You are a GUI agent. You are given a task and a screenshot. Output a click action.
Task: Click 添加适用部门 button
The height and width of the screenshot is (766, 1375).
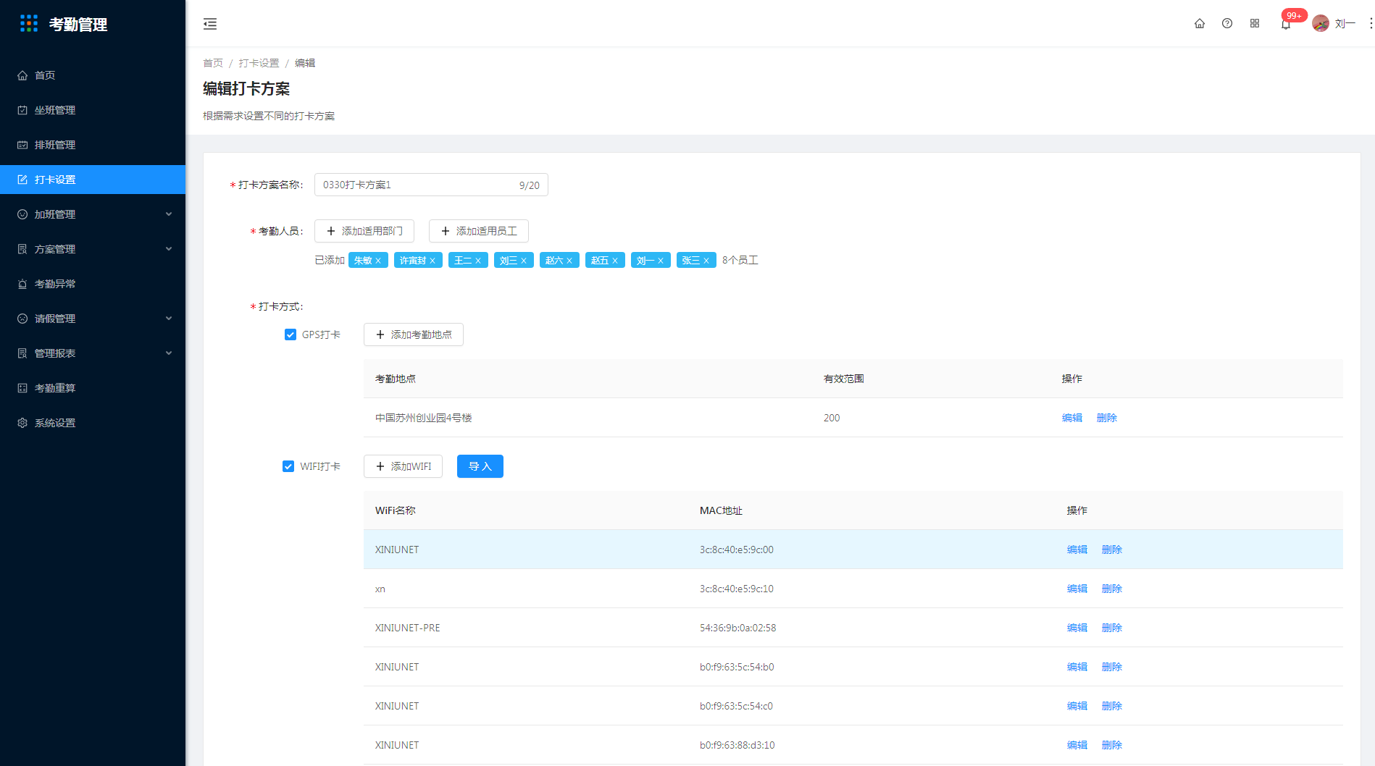coord(364,231)
